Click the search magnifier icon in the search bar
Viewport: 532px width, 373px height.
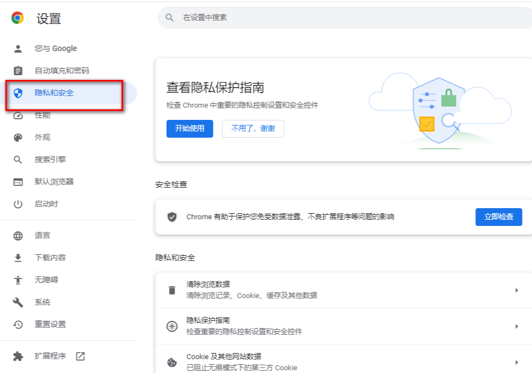click(170, 18)
